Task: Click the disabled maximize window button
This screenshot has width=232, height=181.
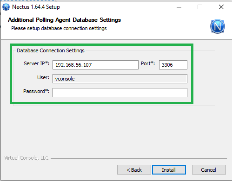Action: click(x=200, y=7)
